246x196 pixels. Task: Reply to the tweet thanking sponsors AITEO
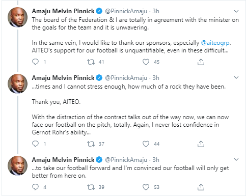click(x=35, y=62)
